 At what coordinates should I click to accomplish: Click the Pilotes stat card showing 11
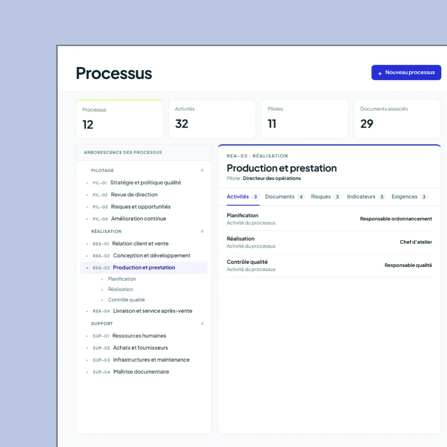pos(305,119)
